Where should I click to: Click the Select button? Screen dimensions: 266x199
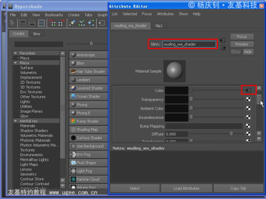tap(135, 188)
